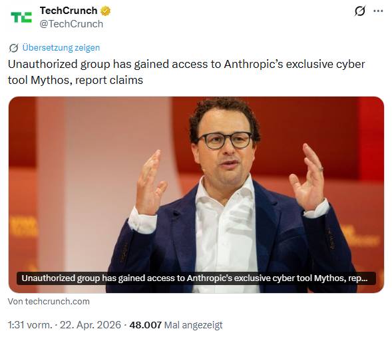Click the Grok icon at top right

[x=360, y=11]
